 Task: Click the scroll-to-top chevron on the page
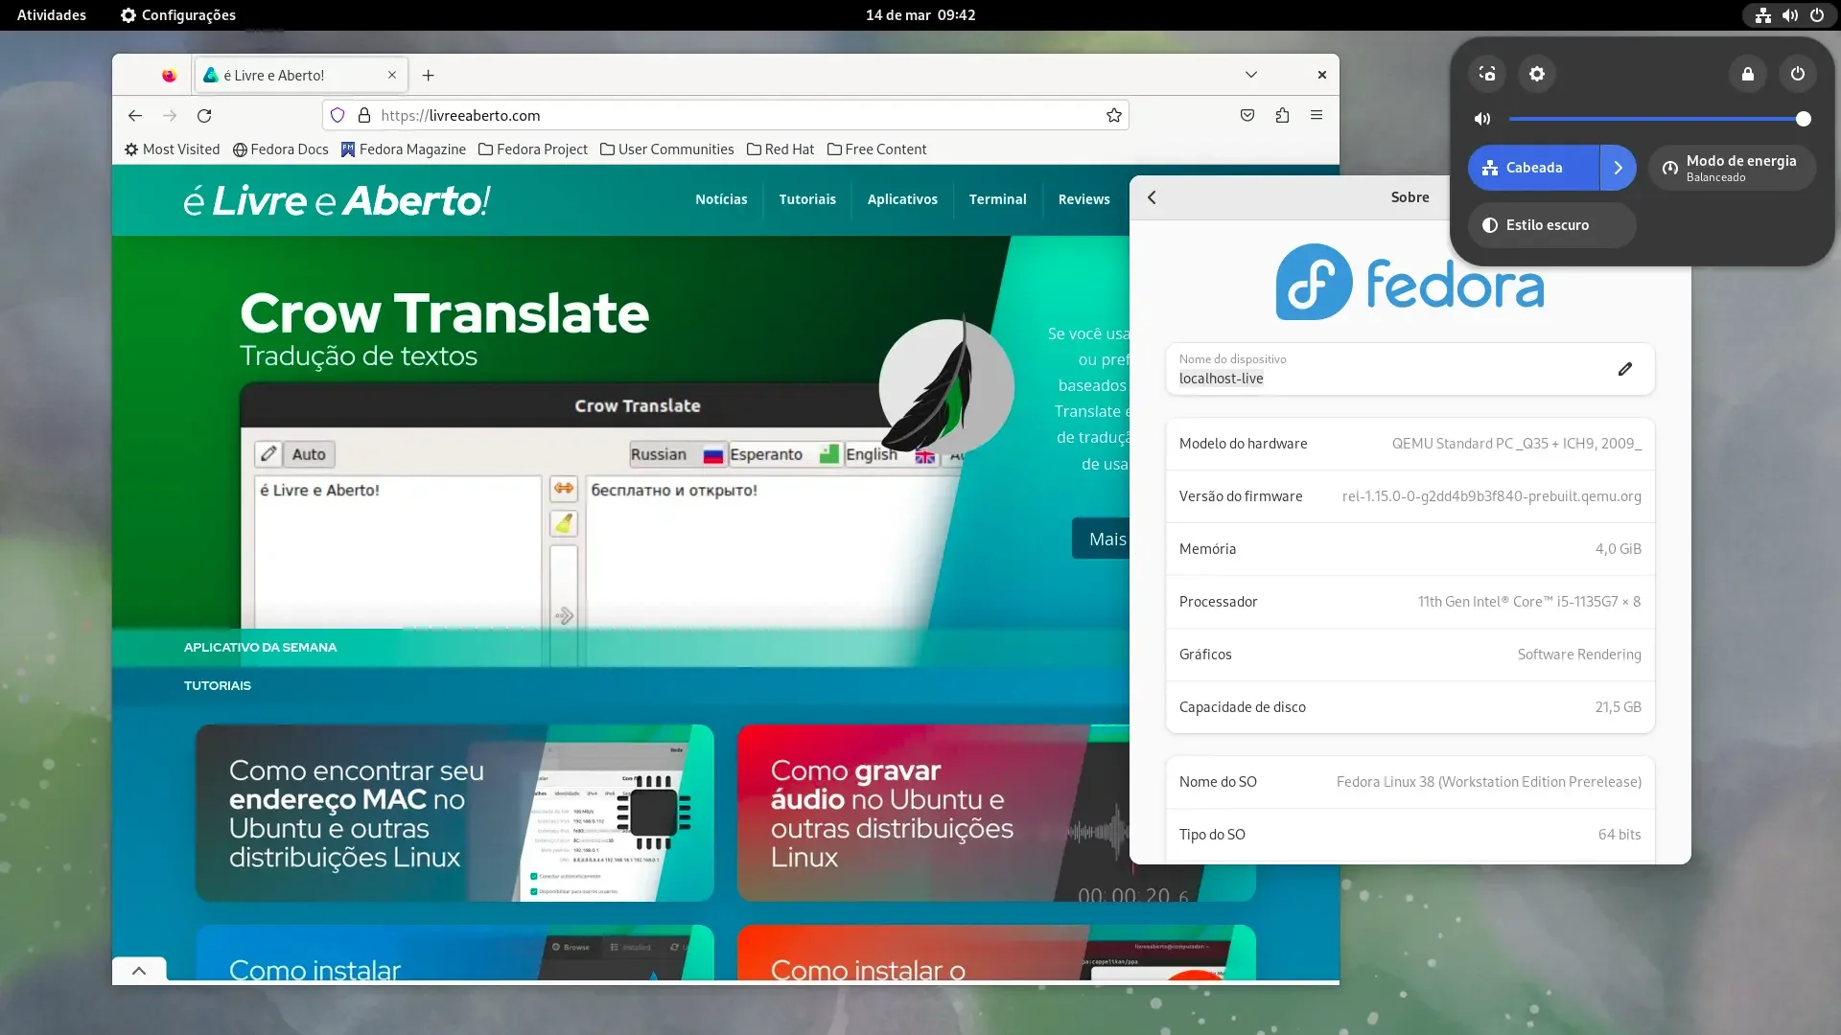139,971
